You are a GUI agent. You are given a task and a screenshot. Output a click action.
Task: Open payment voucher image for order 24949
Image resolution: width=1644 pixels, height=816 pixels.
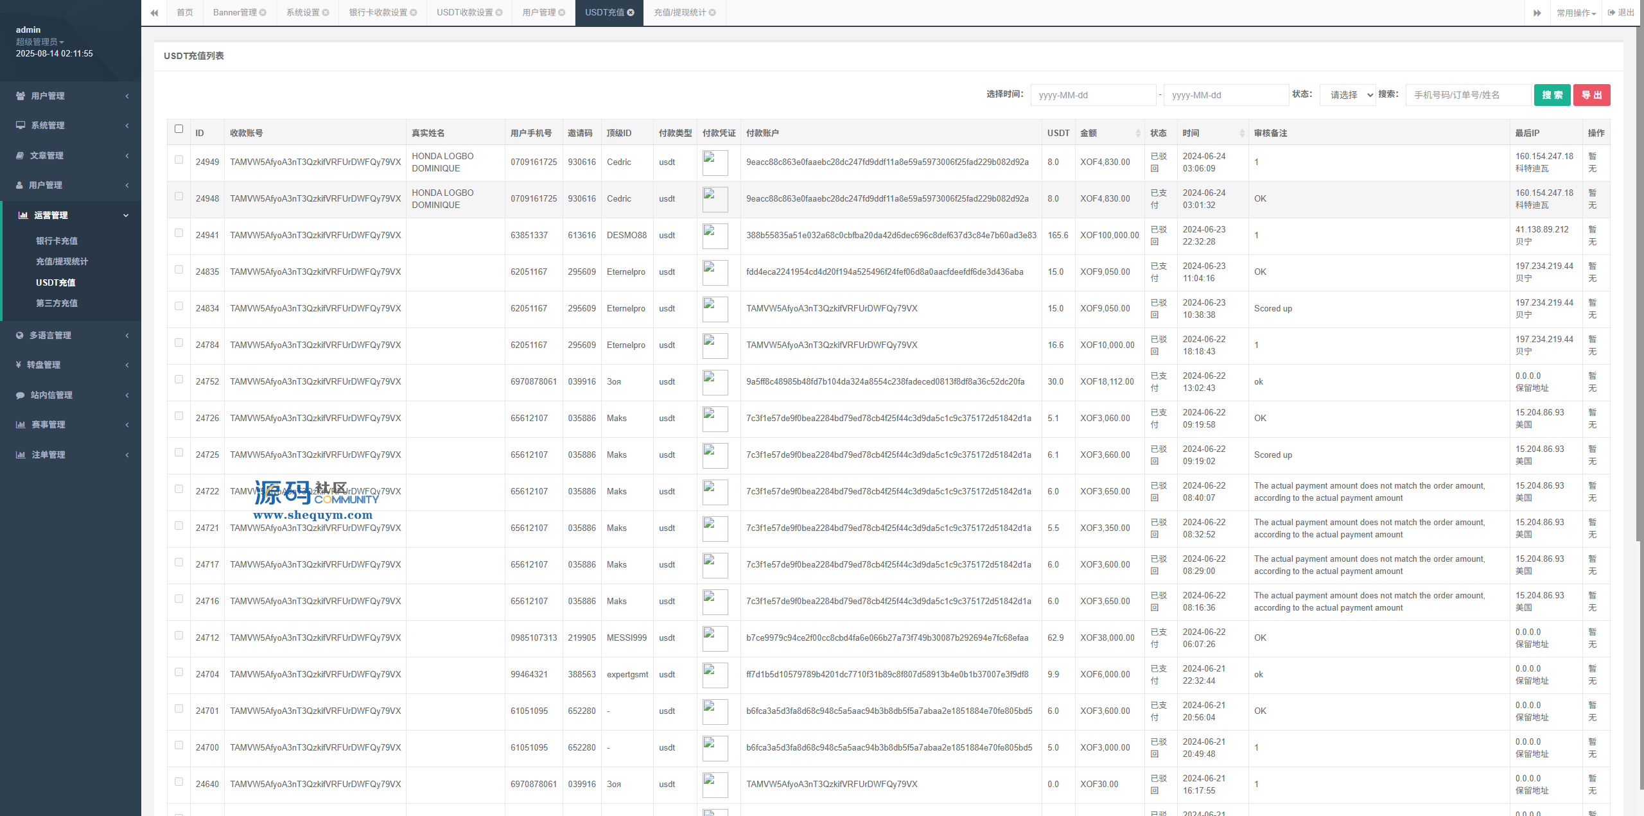coord(715,162)
